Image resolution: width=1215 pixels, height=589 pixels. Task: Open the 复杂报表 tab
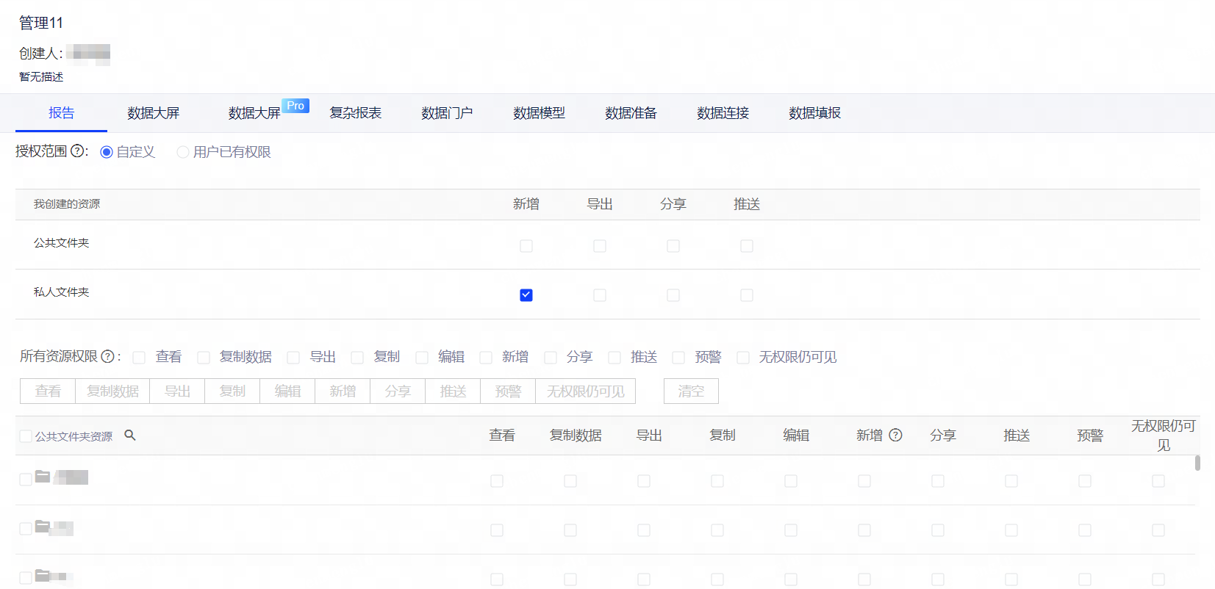[x=356, y=113]
